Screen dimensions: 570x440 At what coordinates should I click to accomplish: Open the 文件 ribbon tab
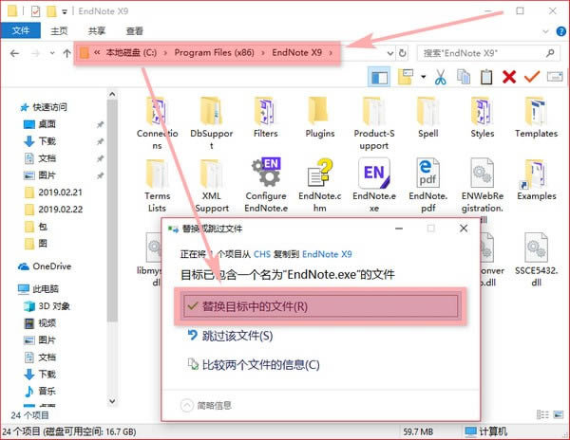click(21, 31)
